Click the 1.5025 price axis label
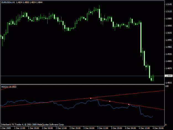This screenshot has height=130, width=173. coord(169,33)
